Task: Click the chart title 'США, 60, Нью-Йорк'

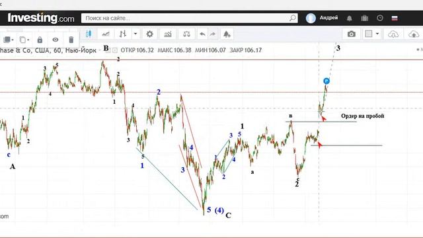Action: (65, 50)
